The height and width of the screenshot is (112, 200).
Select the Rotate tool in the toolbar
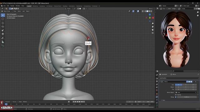[x=3, y=27]
